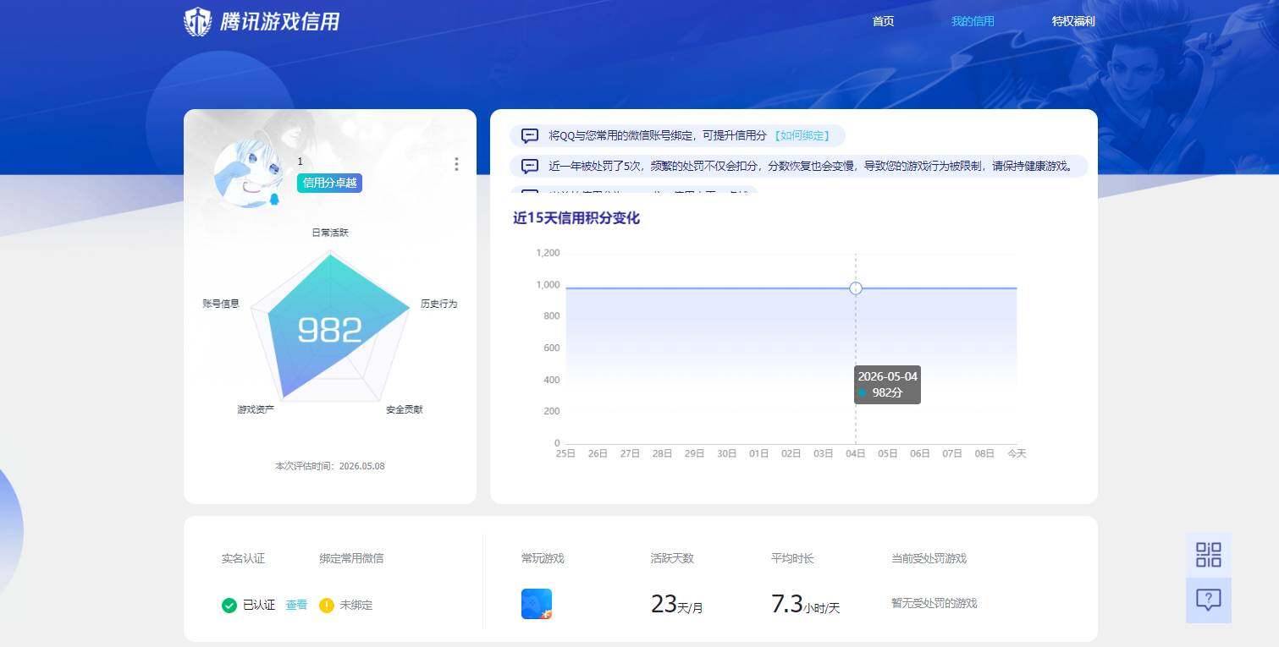The image size is (1279, 647).
Task: Click the 近15天信用积分变化 heading
Action: click(576, 218)
